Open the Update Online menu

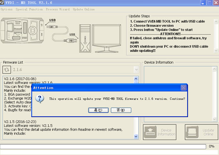[x=84, y=9]
